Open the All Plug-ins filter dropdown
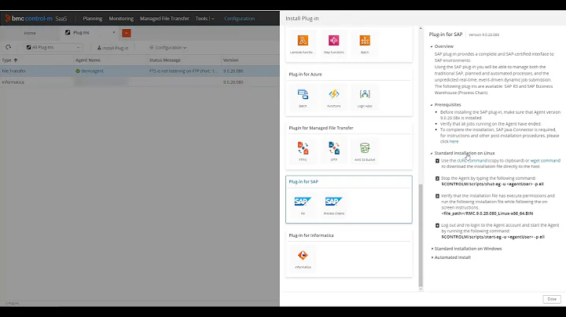This screenshot has width=566, height=317. [x=53, y=47]
